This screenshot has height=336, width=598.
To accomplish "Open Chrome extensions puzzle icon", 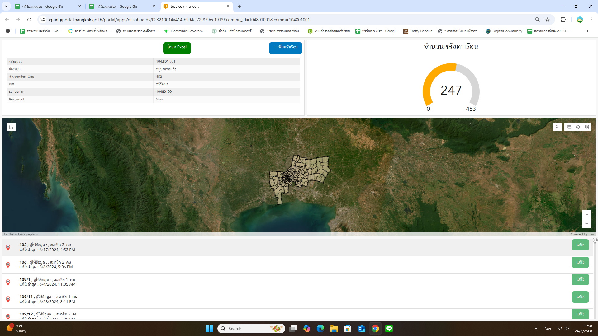I will pyautogui.click(x=563, y=20).
